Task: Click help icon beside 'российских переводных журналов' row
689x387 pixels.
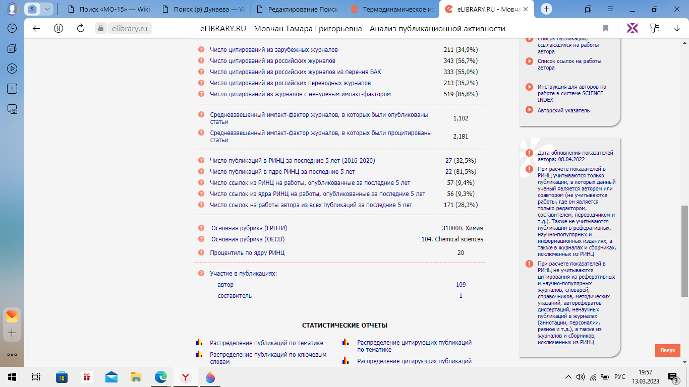Action: pos(201,83)
